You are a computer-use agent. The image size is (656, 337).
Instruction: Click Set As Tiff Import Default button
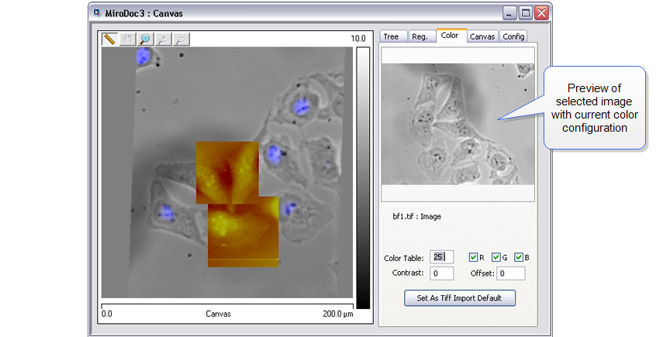coord(459,297)
